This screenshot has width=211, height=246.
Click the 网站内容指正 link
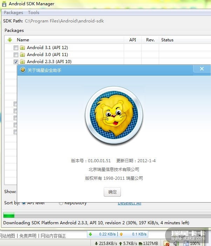[x=53, y=235]
